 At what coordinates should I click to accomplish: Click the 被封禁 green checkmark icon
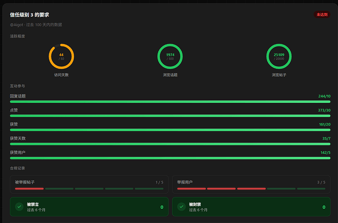(182, 207)
